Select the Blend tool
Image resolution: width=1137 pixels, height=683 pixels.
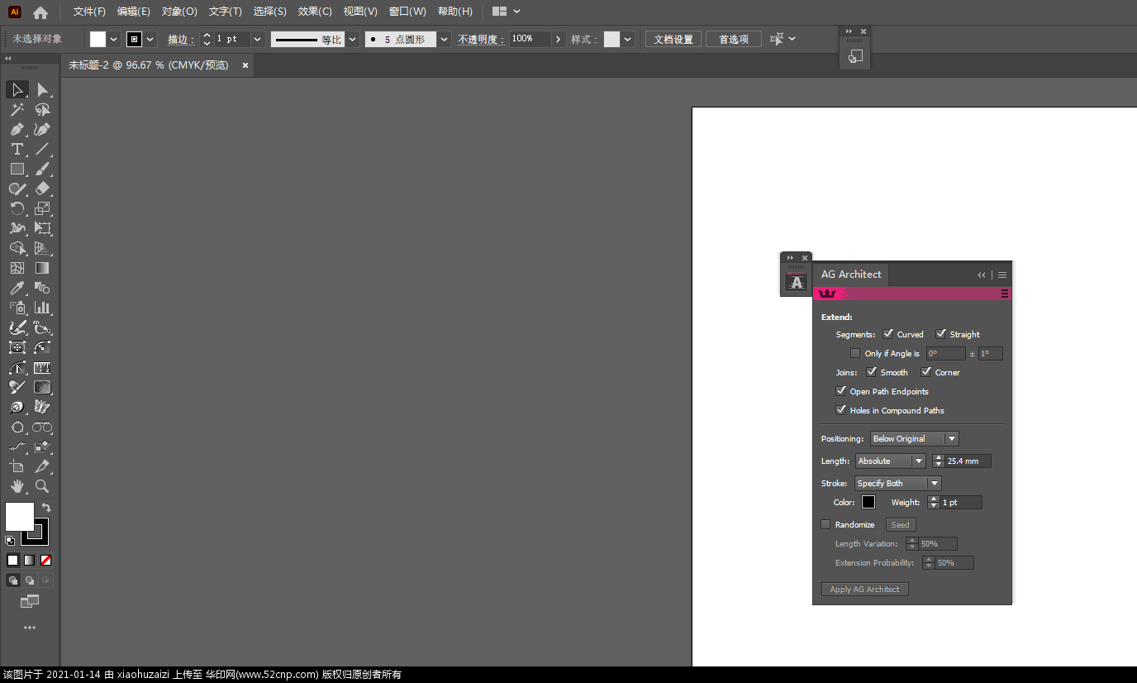tap(43, 288)
